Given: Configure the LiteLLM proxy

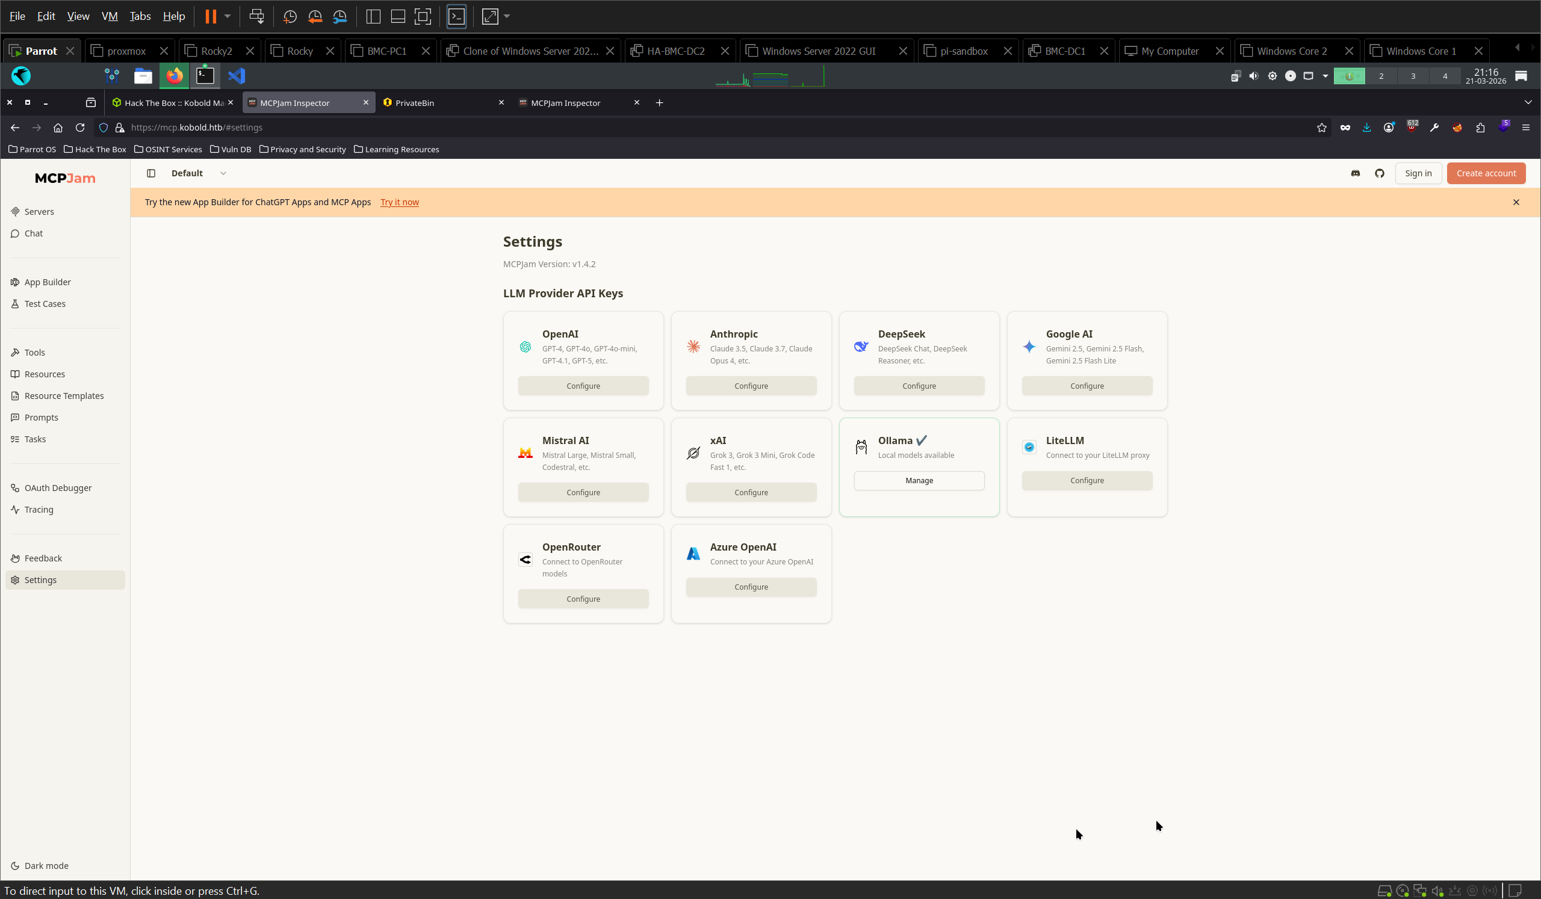Looking at the screenshot, I should pos(1087,481).
